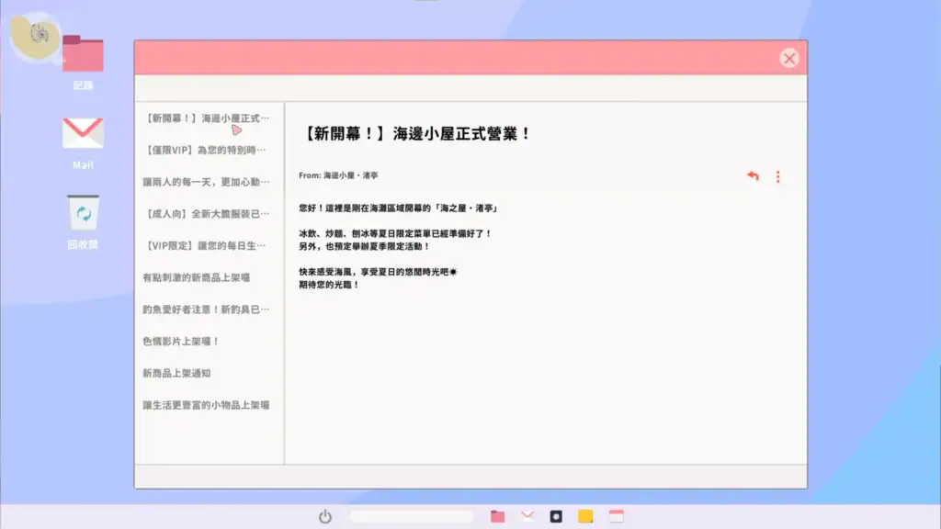Screen dimensions: 941x529
Task: Launch the calendar window icon in the taskbar
Action: [618, 516]
